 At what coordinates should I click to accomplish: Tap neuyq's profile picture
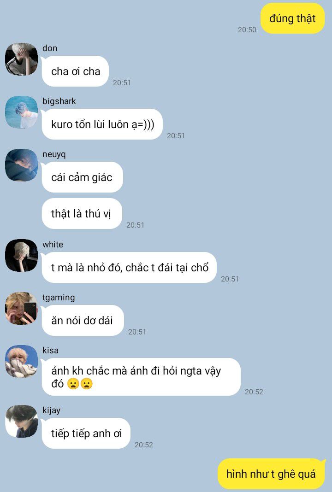(21, 165)
